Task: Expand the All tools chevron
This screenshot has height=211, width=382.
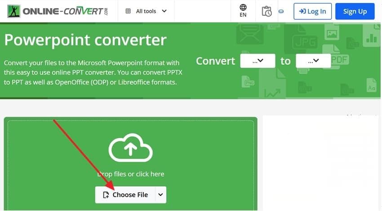Action: [x=164, y=11]
